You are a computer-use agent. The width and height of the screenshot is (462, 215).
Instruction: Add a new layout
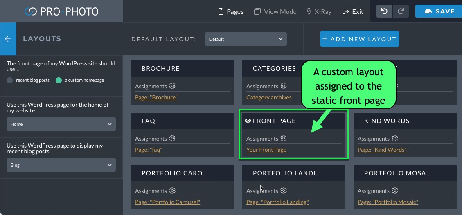tap(359, 39)
